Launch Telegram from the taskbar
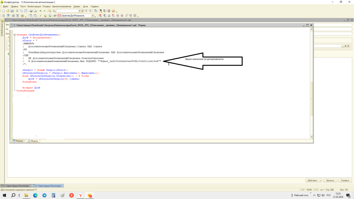 (44, 196)
